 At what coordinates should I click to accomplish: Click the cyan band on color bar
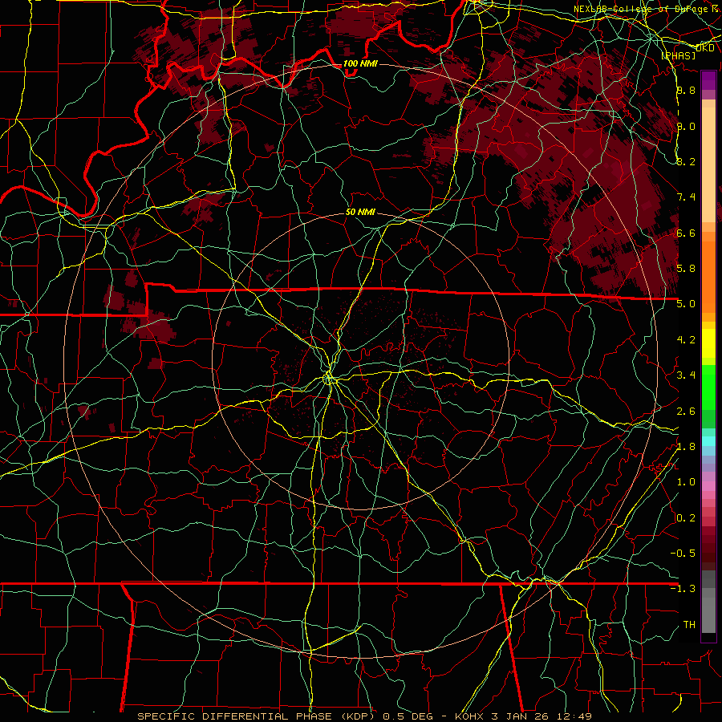708,440
